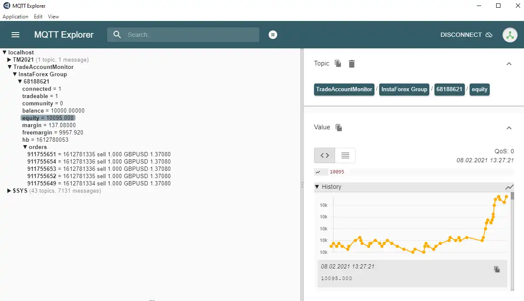524x301 pixels.
Task: Switch to the lines diff view
Action: point(345,155)
